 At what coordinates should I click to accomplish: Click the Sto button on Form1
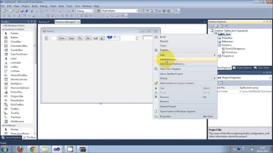click(x=88, y=38)
